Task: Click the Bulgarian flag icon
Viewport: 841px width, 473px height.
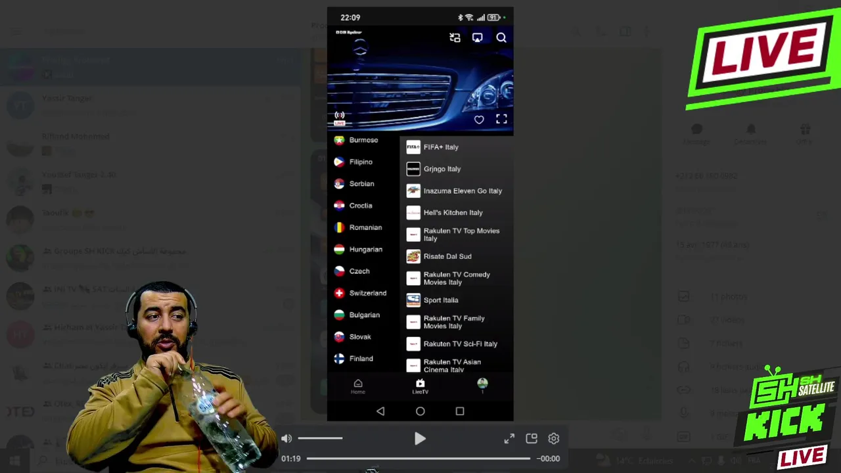Action: pos(339,315)
